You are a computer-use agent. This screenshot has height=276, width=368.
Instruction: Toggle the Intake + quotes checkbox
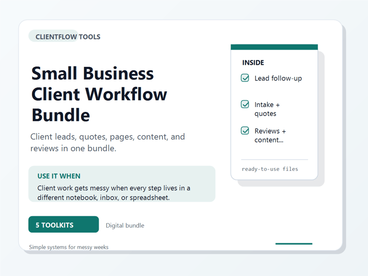click(x=245, y=104)
